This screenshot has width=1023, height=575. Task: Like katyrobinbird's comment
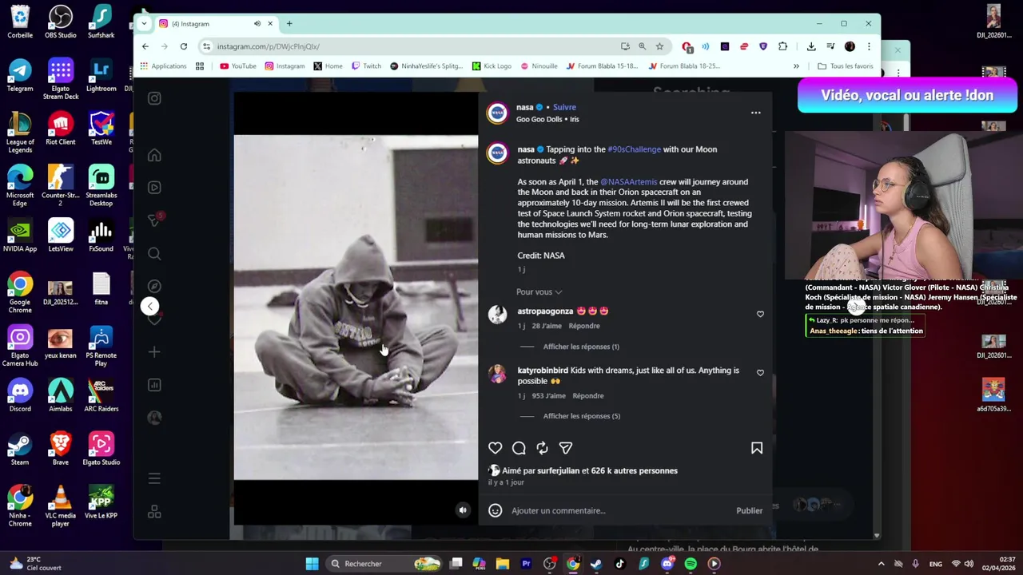[760, 373]
